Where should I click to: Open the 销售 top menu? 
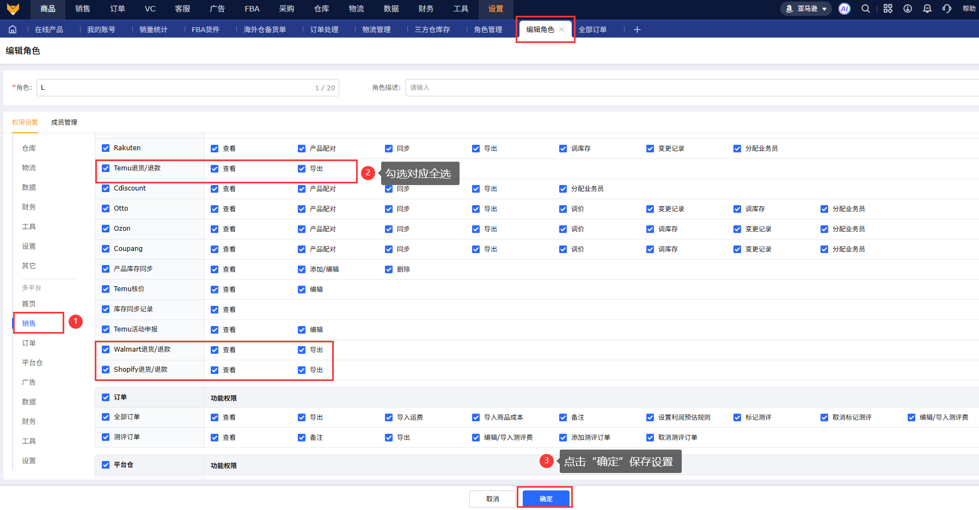(83, 9)
